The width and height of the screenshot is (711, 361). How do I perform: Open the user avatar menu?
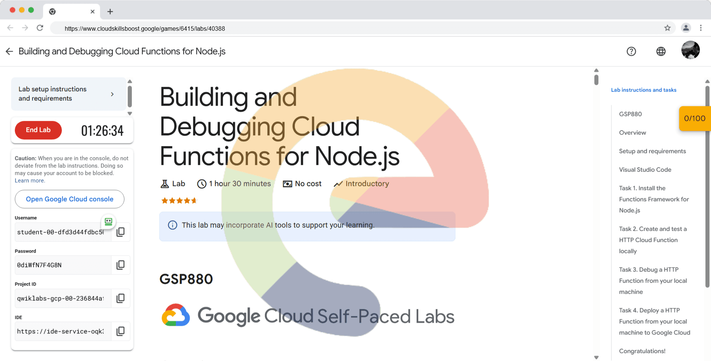click(x=691, y=50)
